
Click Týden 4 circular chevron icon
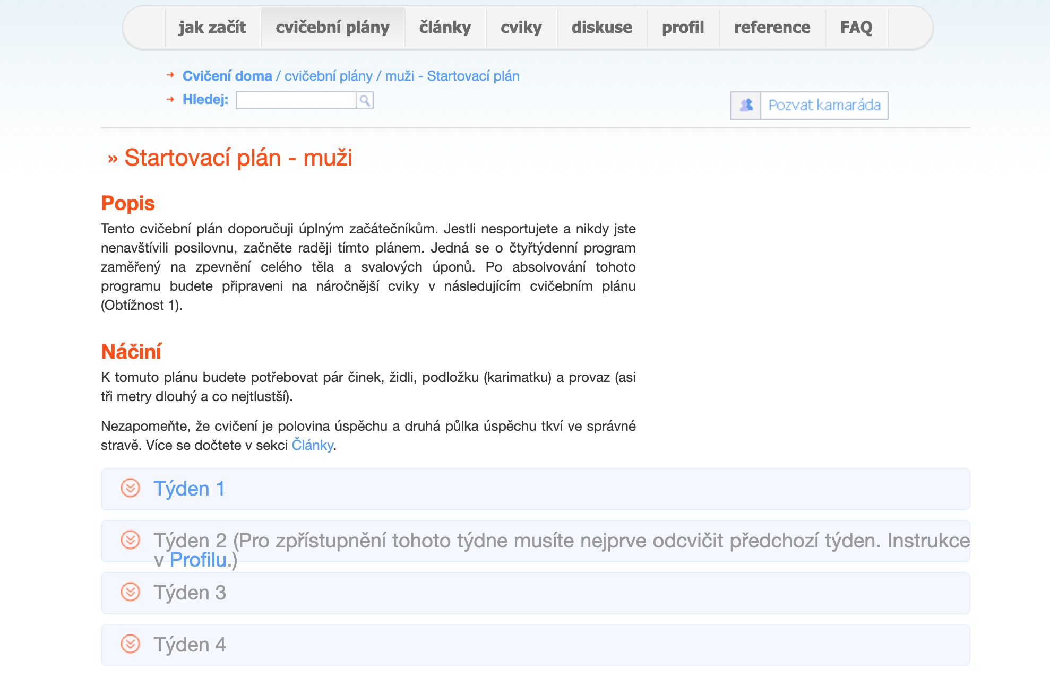(x=130, y=644)
